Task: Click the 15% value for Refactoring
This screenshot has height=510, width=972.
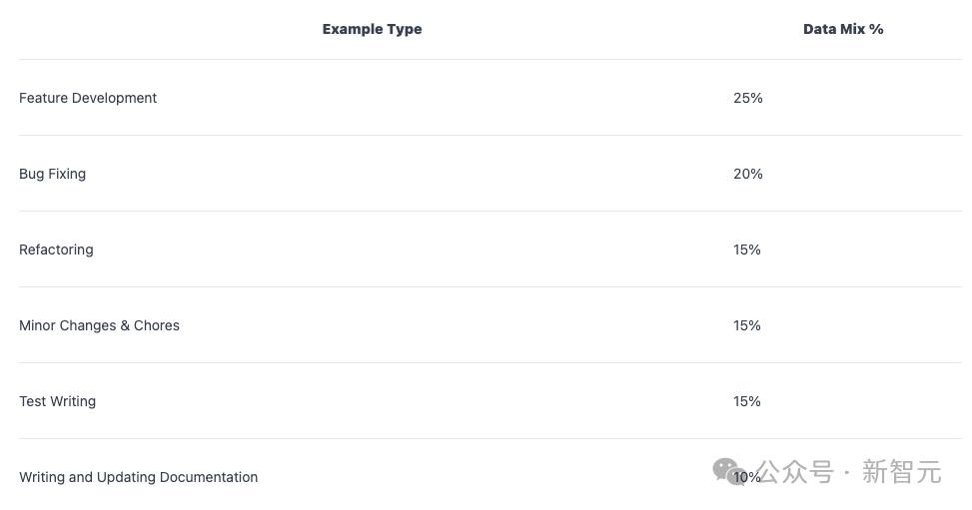Action: tap(747, 250)
